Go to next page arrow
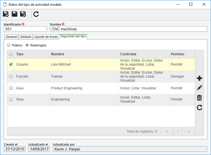The width and height of the screenshot is (211, 155). click(x=189, y=132)
